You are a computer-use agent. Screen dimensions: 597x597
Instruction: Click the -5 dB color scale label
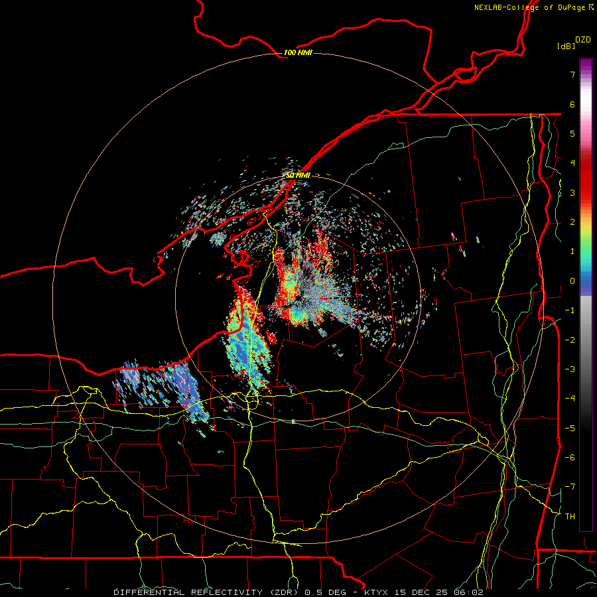pyautogui.click(x=570, y=428)
